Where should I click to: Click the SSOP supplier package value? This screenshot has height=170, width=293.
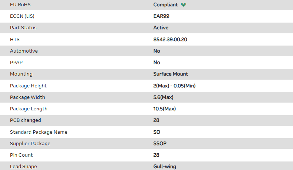(x=160, y=143)
